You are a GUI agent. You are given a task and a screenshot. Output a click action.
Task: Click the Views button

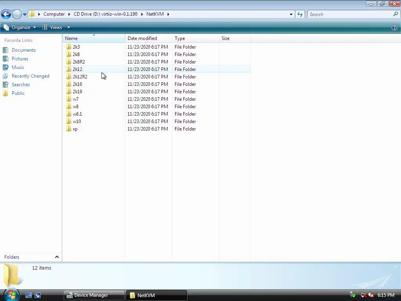(x=52, y=27)
